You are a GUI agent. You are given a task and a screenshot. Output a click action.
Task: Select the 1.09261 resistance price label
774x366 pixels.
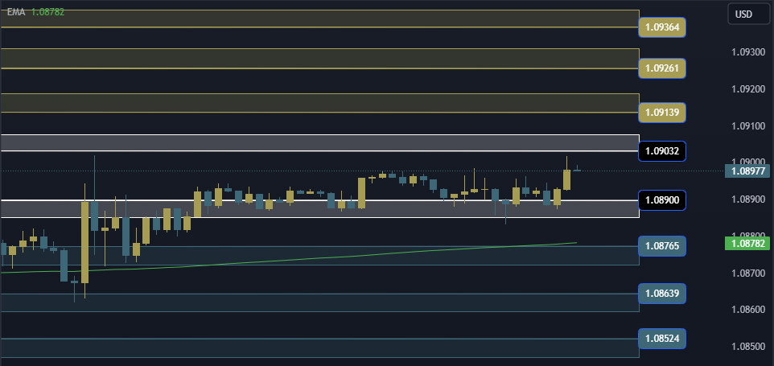(662, 68)
